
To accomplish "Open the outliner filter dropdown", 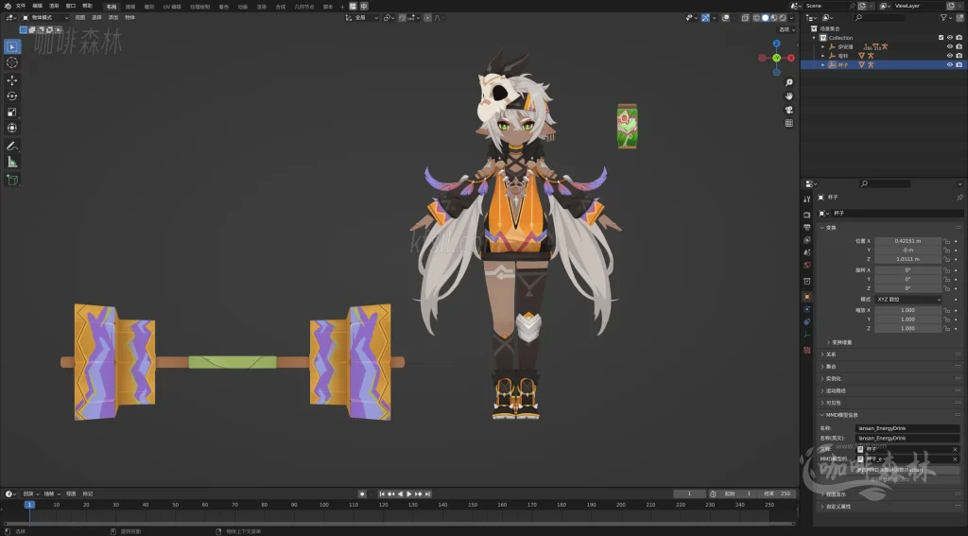I will pyautogui.click(x=945, y=18).
